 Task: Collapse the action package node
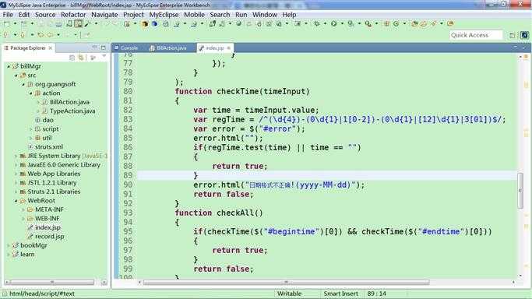click(31, 93)
